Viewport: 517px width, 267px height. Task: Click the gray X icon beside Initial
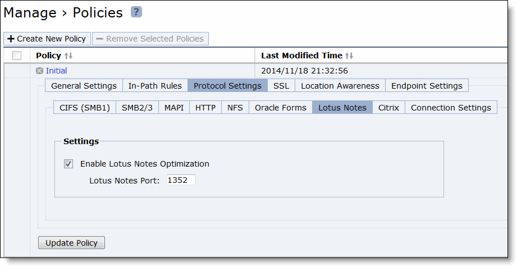click(39, 71)
